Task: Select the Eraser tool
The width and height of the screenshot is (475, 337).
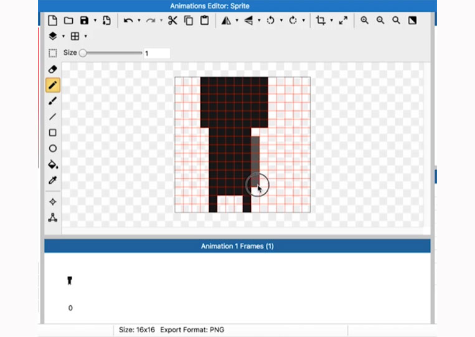Action: (x=53, y=69)
